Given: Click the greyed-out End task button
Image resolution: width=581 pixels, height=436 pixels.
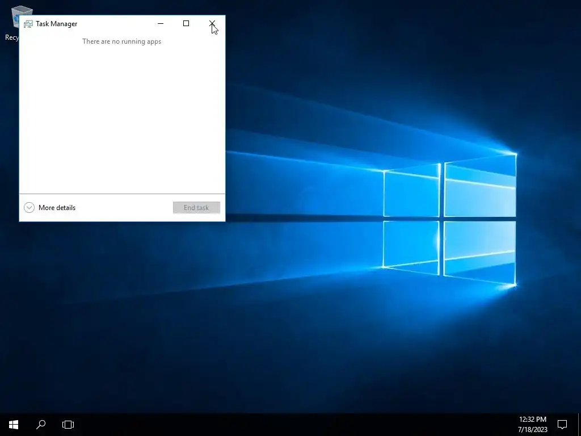Looking at the screenshot, I should pyautogui.click(x=196, y=208).
